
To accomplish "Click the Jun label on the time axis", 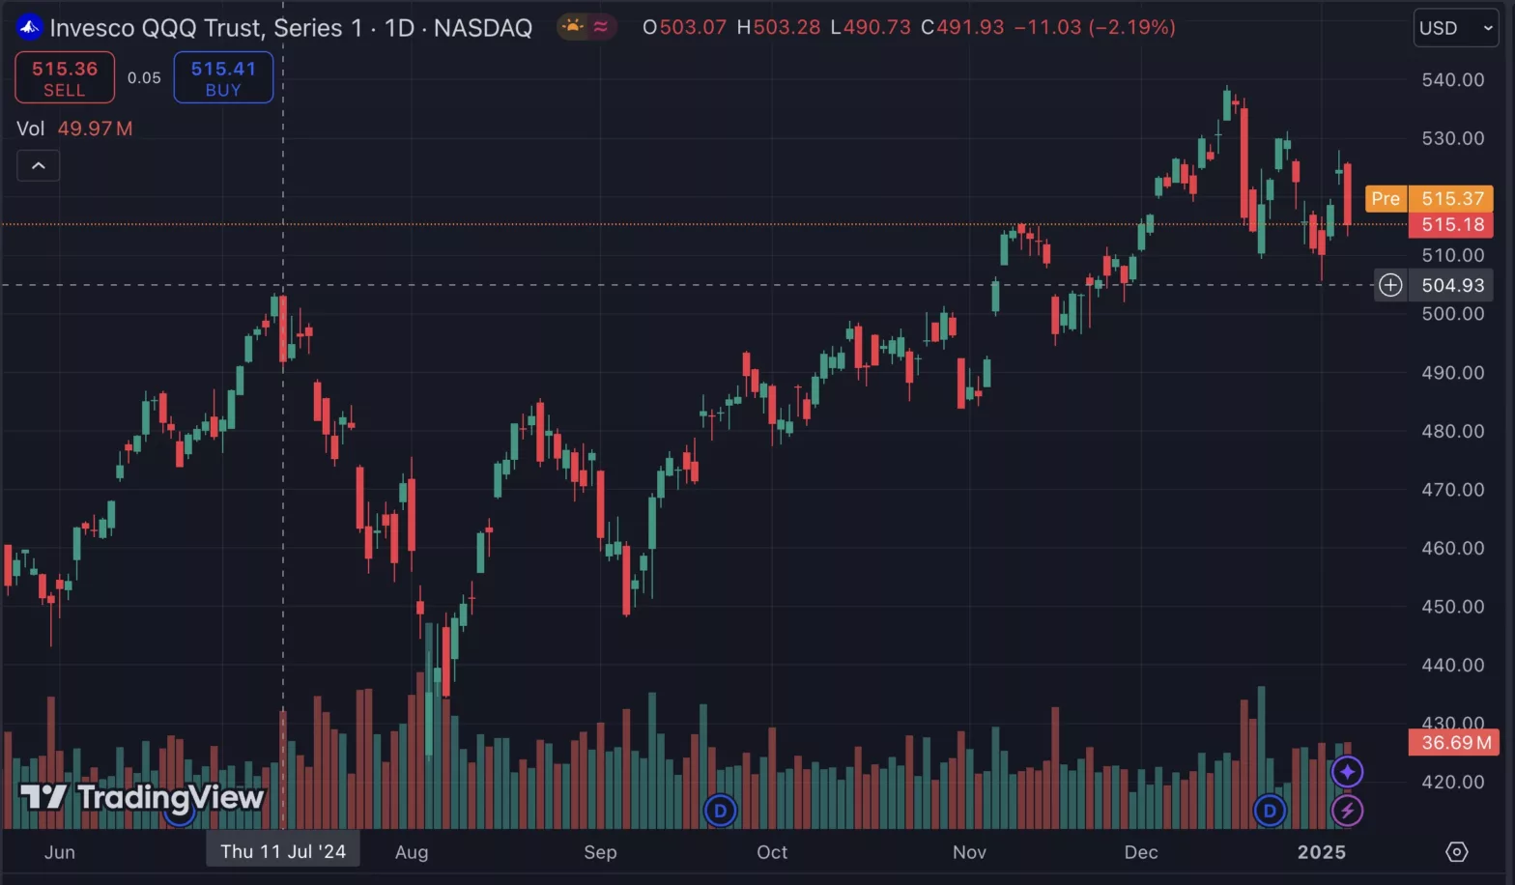I will coord(60,852).
